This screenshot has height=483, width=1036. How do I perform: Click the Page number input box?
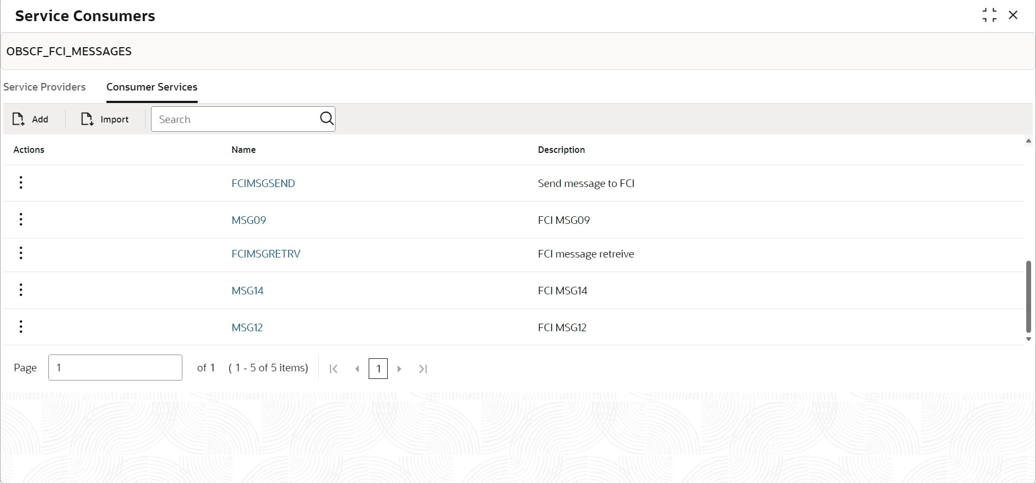click(x=115, y=368)
